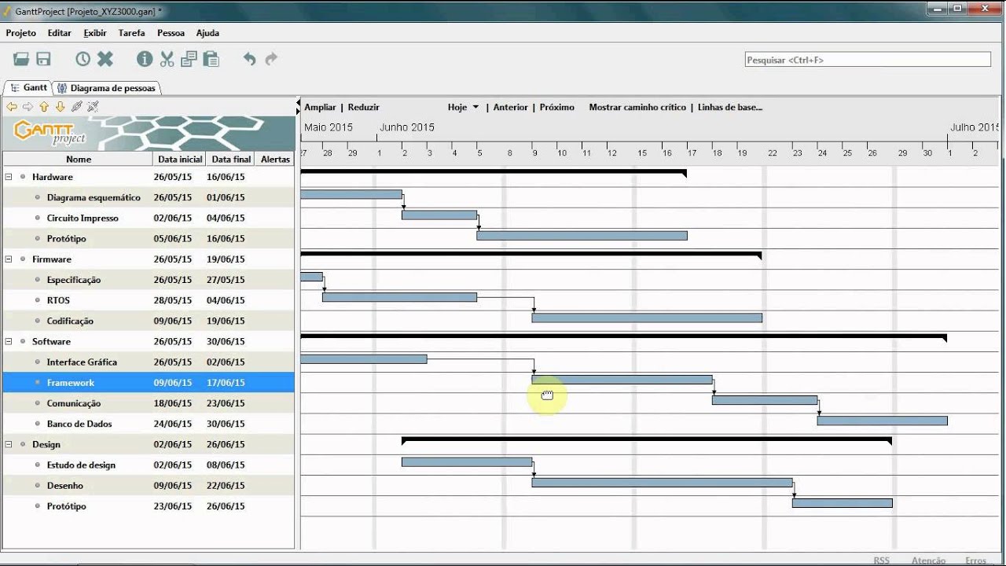Click the RSS status bar entry
Image resolution: width=1006 pixels, height=566 pixels.
881,560
